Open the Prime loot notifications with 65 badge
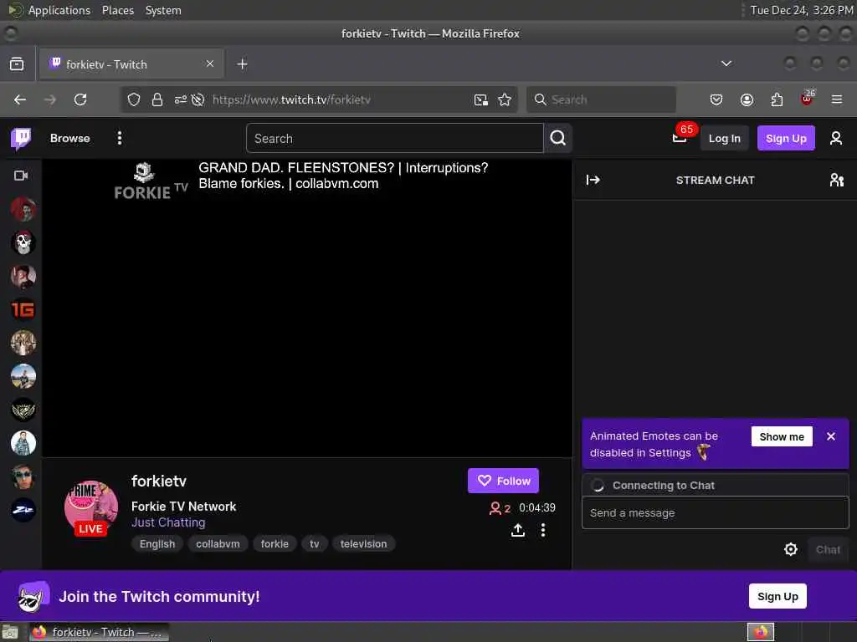 [x=680, y=138]
